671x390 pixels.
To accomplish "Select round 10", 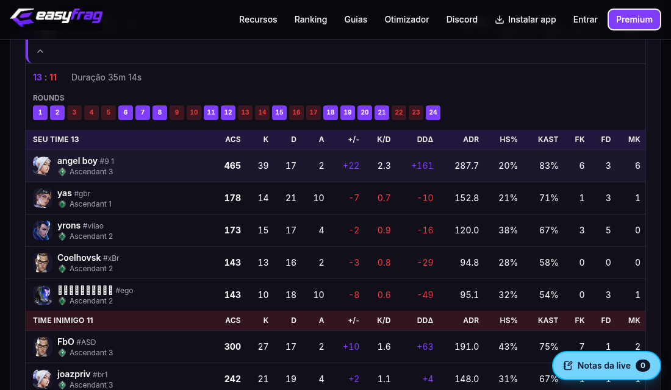I will [x=194, y=113].
